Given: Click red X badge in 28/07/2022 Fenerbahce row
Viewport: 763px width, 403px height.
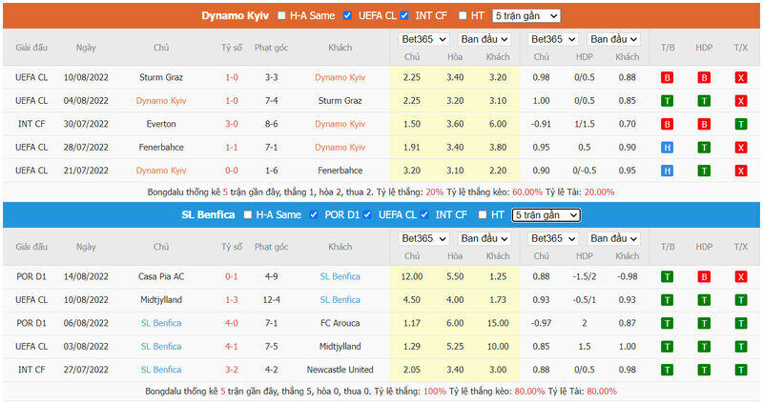Looking at the screenshot, I should [x=741, y=148].
